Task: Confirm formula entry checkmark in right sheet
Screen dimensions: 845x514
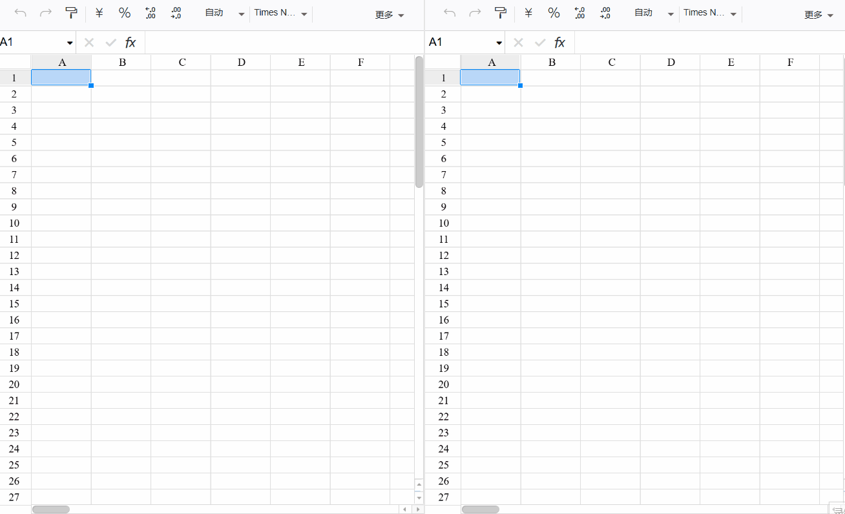Action: click(x=540, y=43)
